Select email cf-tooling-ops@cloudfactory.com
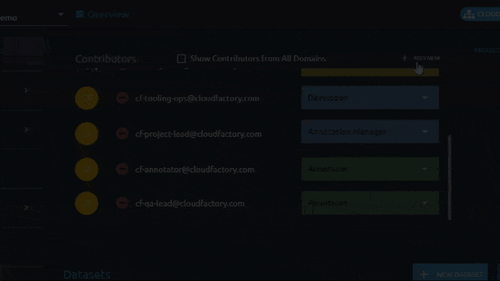Viewport: 500px width, 281px height. [x=197, y=98]
